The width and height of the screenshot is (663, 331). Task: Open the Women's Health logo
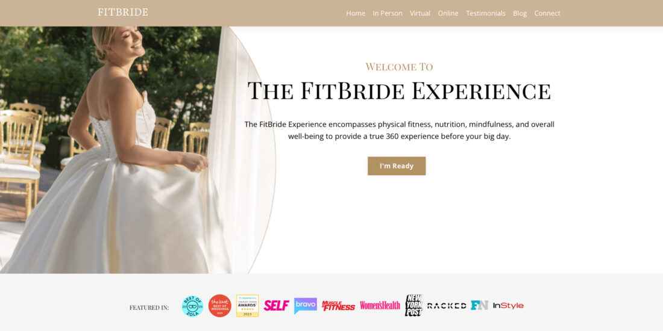coord(380,305)
